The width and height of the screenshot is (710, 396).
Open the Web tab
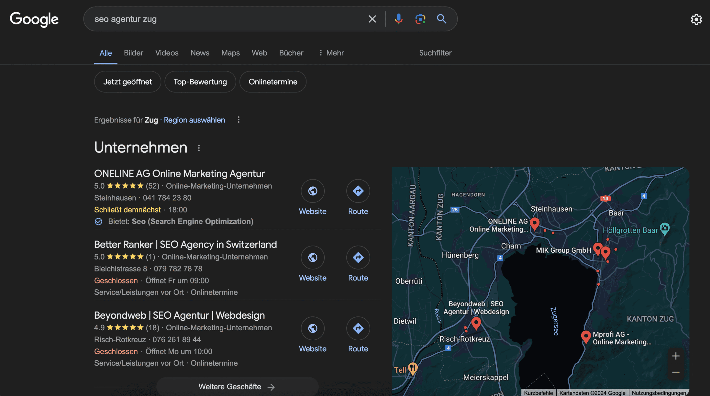pyautogui.click(x=259, y=53)
